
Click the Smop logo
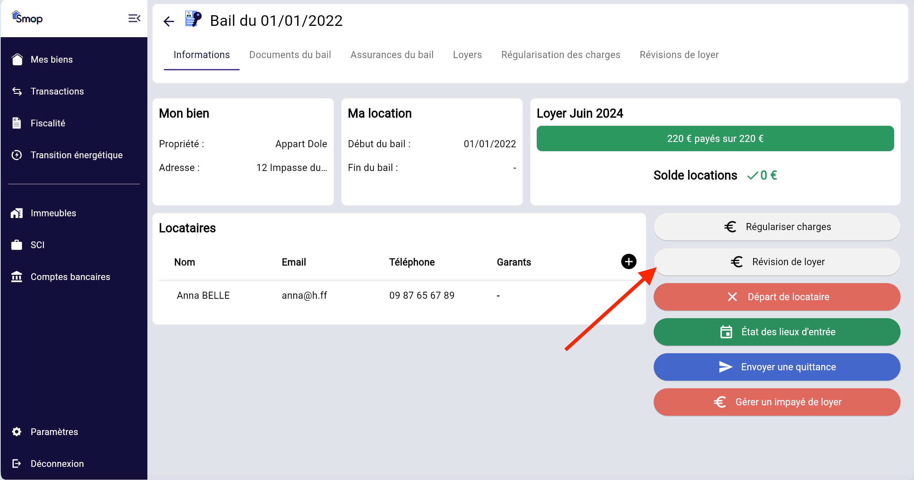27,18
